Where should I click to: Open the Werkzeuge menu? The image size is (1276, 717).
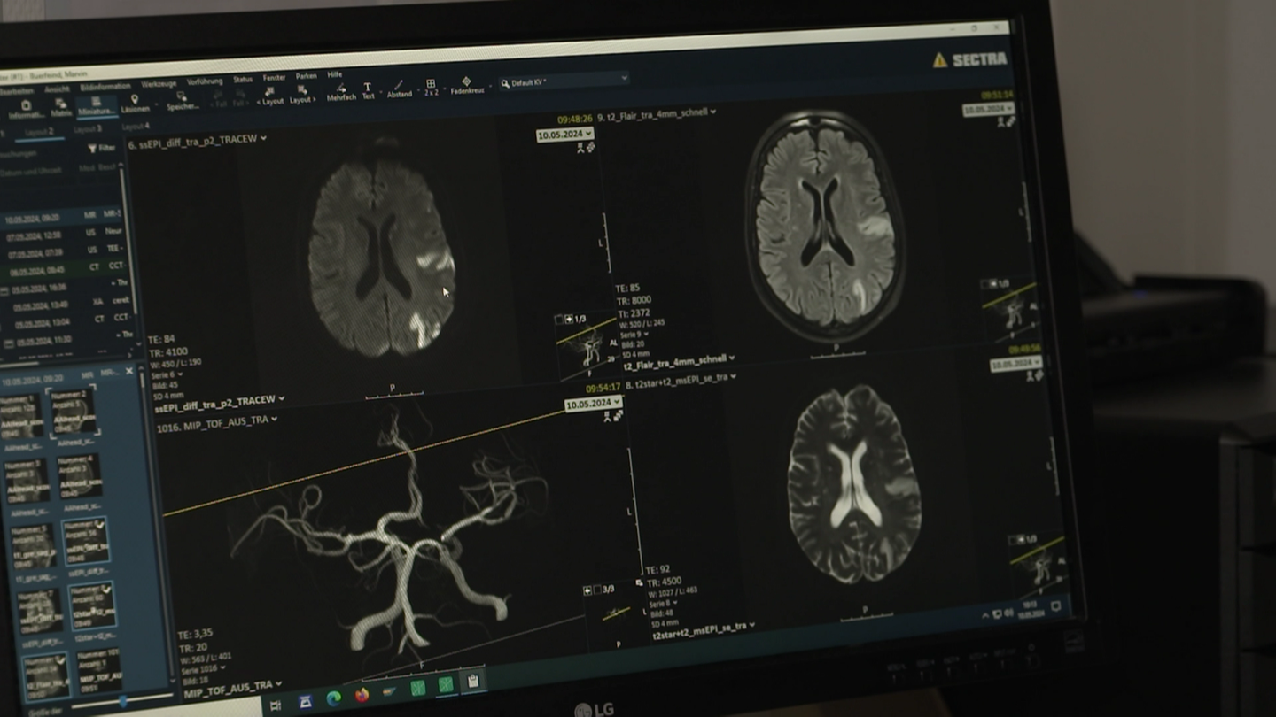coord(159,83)
